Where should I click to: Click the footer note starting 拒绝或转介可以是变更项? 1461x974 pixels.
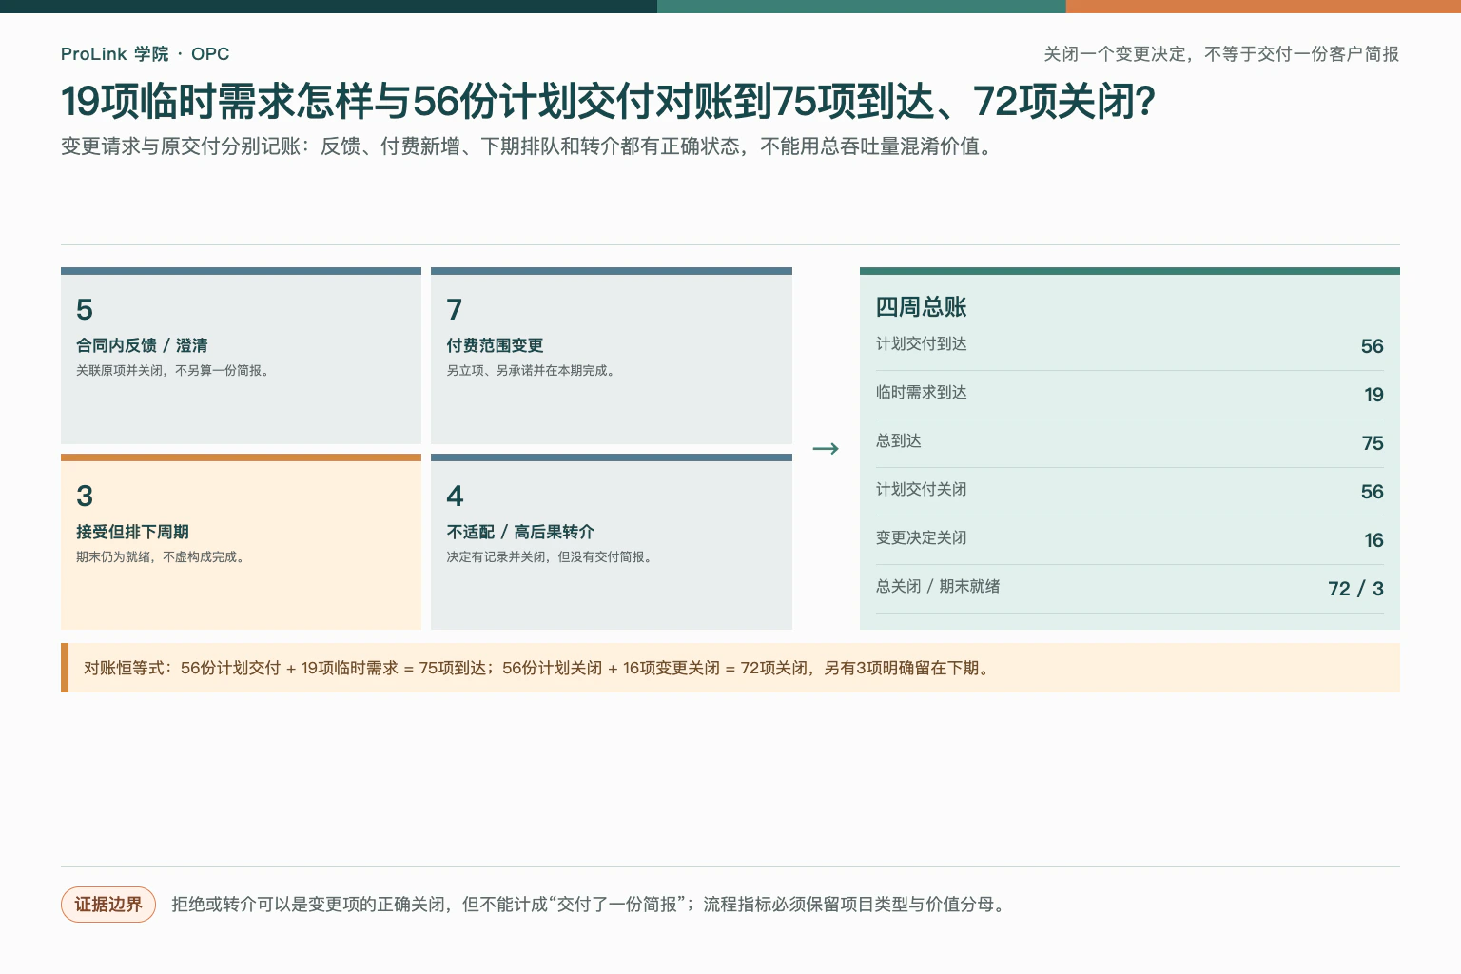coord(590,905)
